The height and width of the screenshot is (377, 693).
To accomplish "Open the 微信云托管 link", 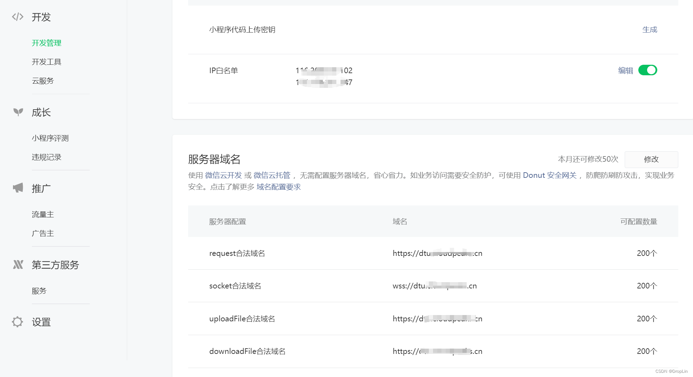I will click(272, 175).
